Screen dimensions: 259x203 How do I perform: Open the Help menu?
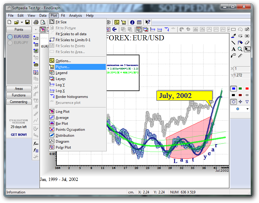pos(90,16)
